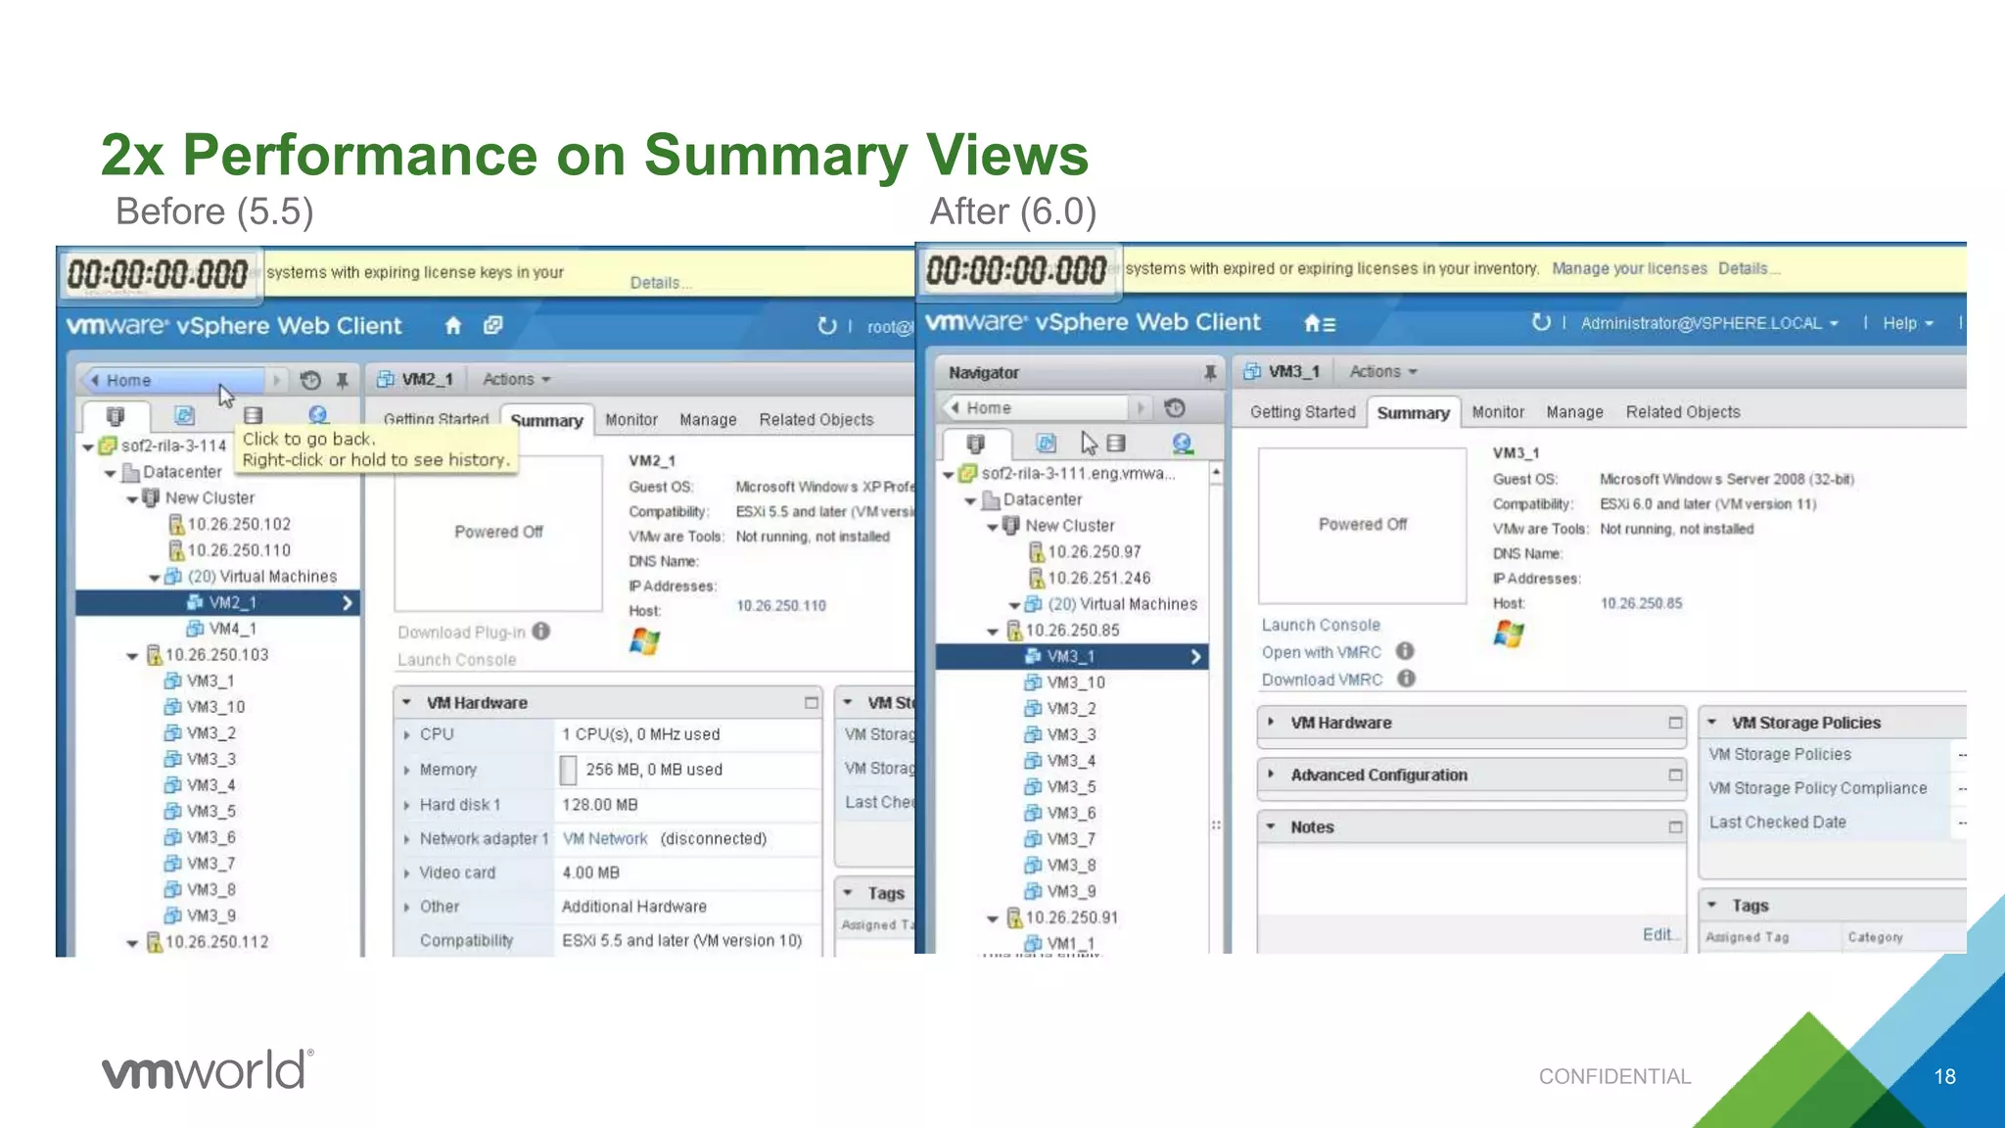Image resolution: width=2005 pixels, height=1128 pixels.
Task: Switch to right Manage tab
Action: (1574, 412)
